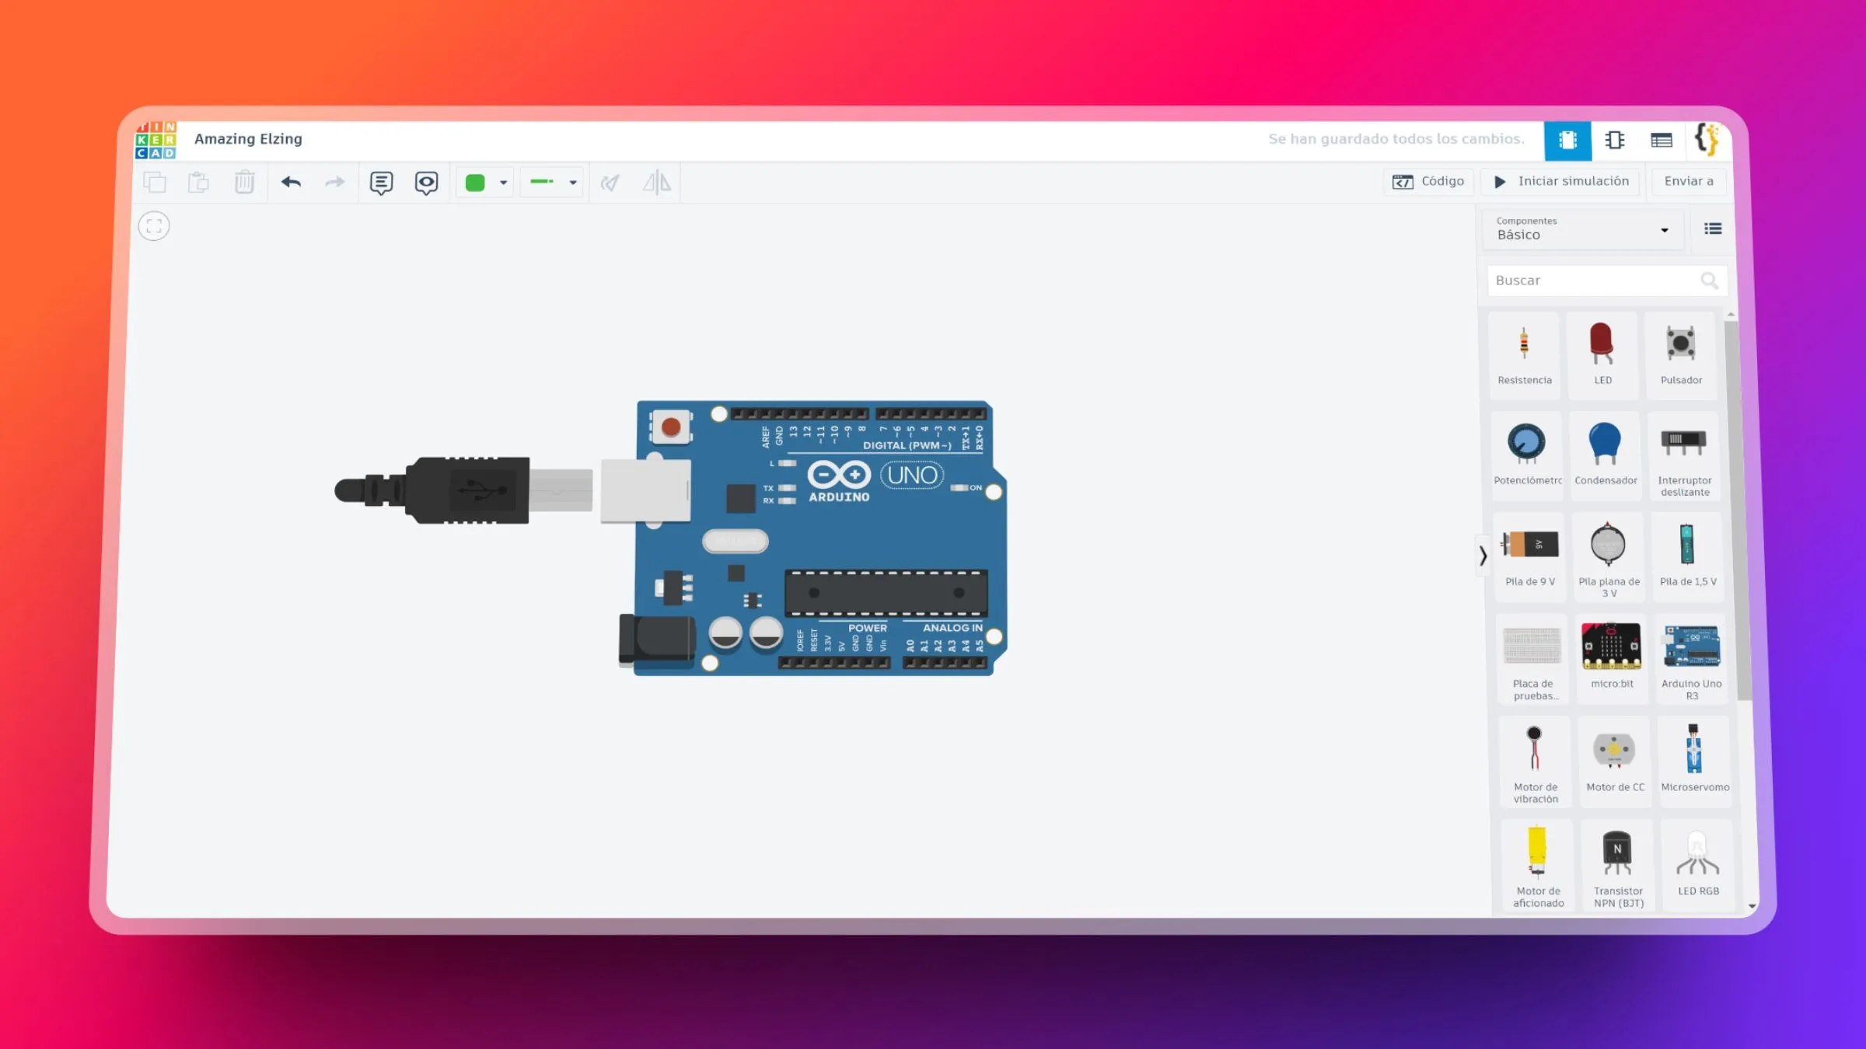
Task: Select the Condensador component
Action: (1606, 456)
